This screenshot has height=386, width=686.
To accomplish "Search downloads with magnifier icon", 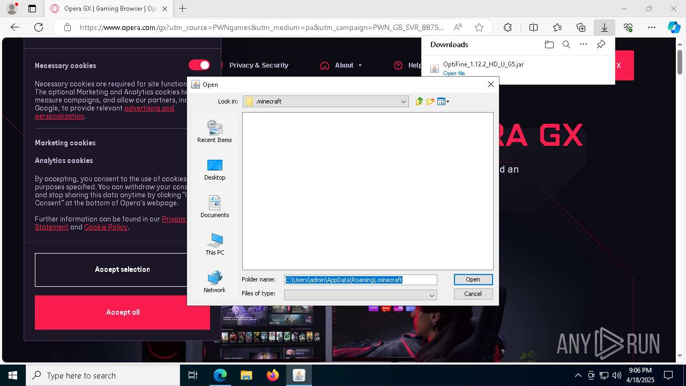I will pyautogui.click(x=566, y=44).
